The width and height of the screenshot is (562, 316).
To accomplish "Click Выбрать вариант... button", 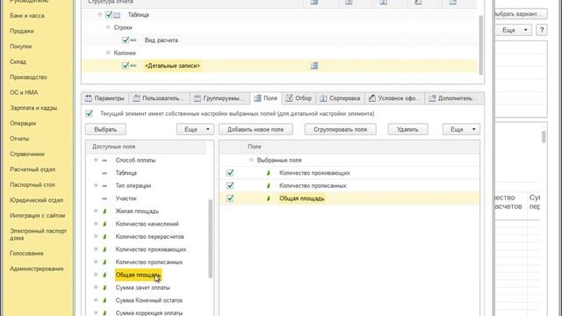I will point(521,14).
